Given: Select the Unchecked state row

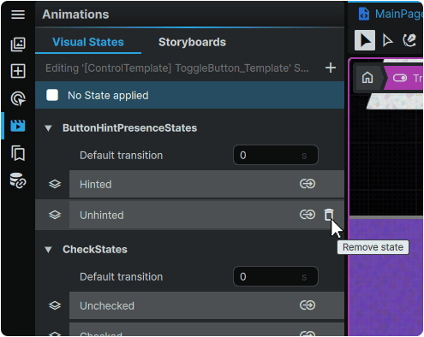Looking at the screenshot, I should click(206, 305).
